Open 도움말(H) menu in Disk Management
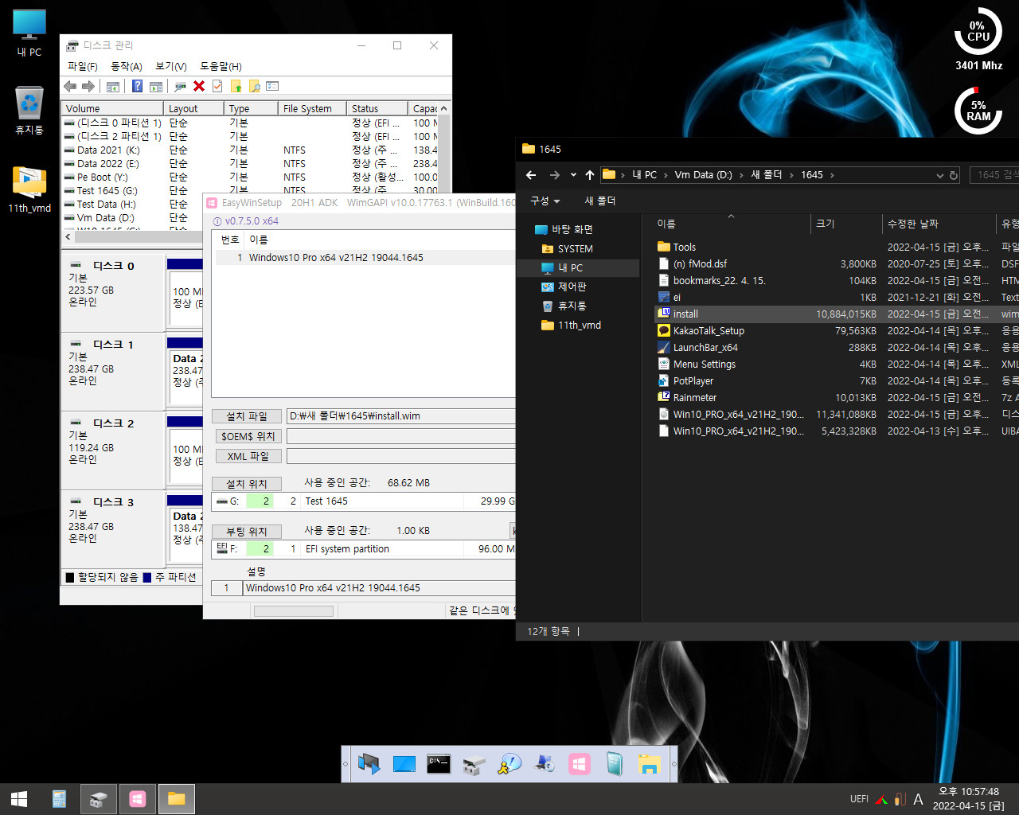 [x=221, y=66]
